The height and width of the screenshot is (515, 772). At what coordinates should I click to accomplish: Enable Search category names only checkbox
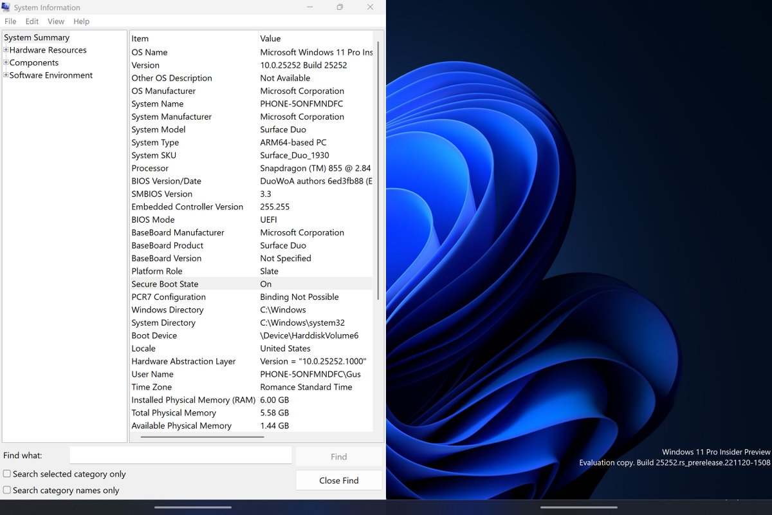click(x=6, y=490)
